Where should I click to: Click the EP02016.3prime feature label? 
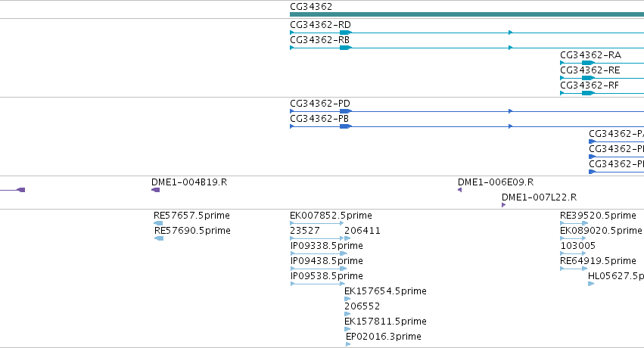tap(383, 337)
